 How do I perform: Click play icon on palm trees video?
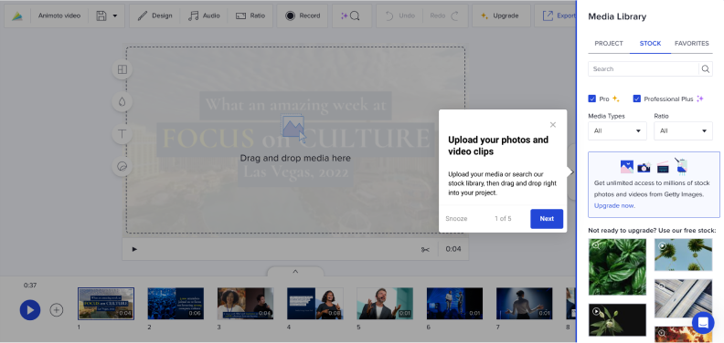pos(663,245)
